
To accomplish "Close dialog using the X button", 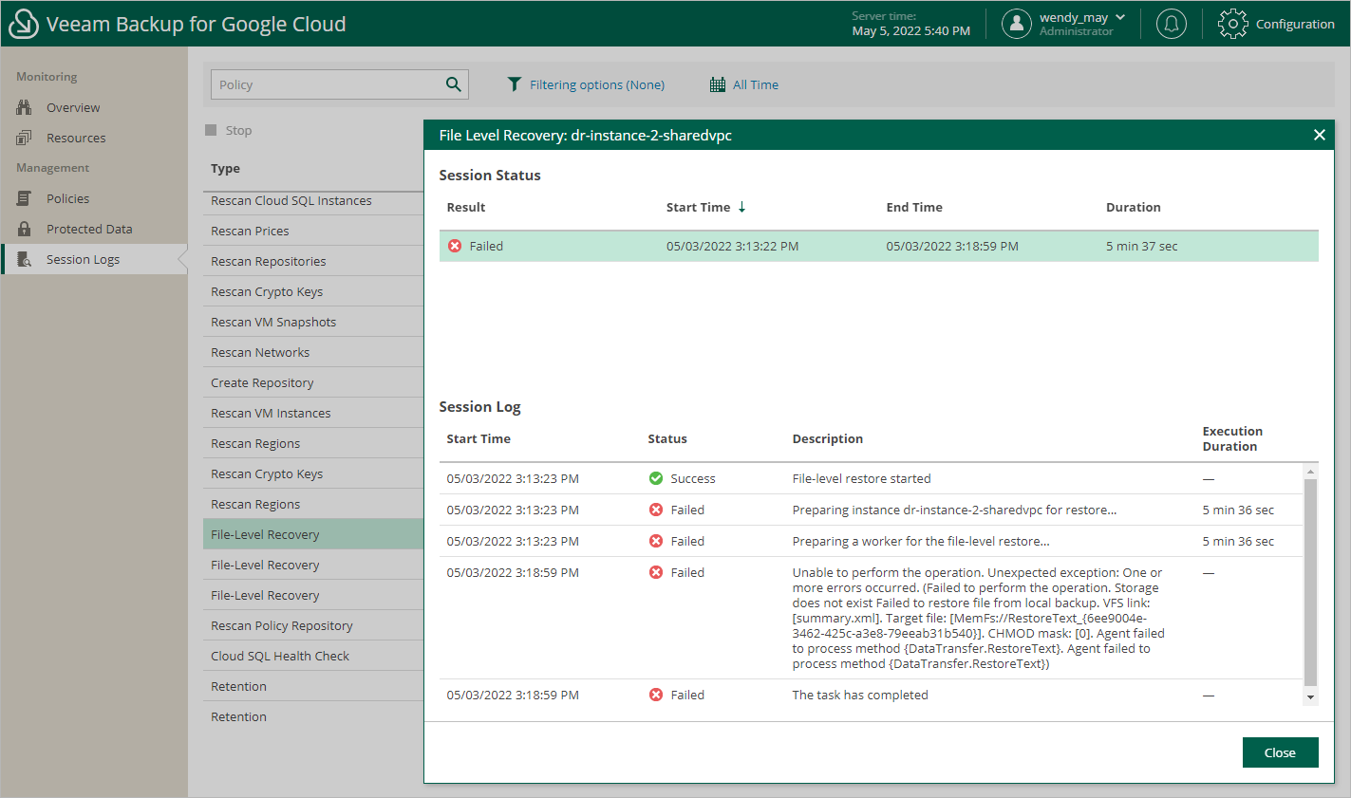I will [1319, 135].
